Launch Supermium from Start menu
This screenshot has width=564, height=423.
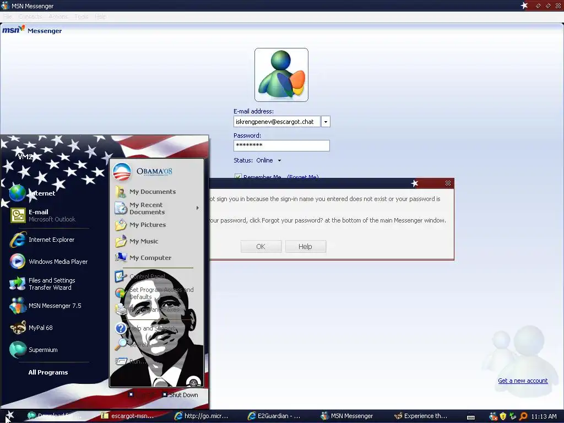tap(34, 350)
